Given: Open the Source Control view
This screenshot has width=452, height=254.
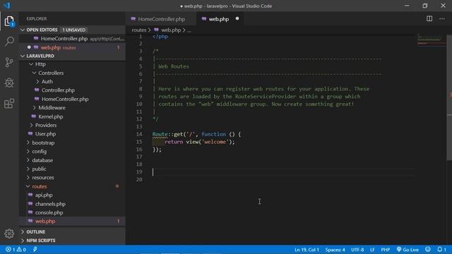Looking at the screenshot, I should pos(9,62).
